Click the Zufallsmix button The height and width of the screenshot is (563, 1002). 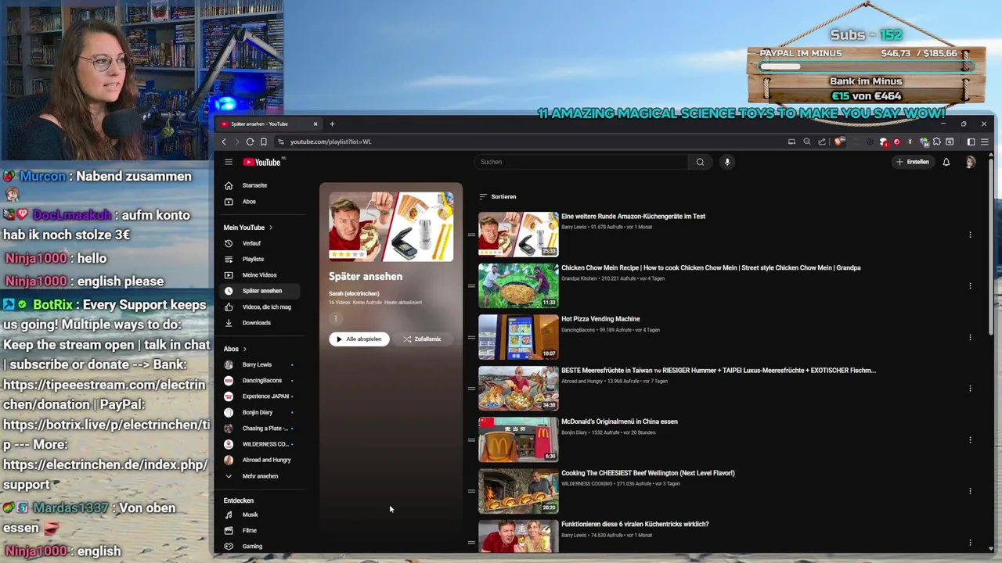pyautogui.click(x=423, y=339)
